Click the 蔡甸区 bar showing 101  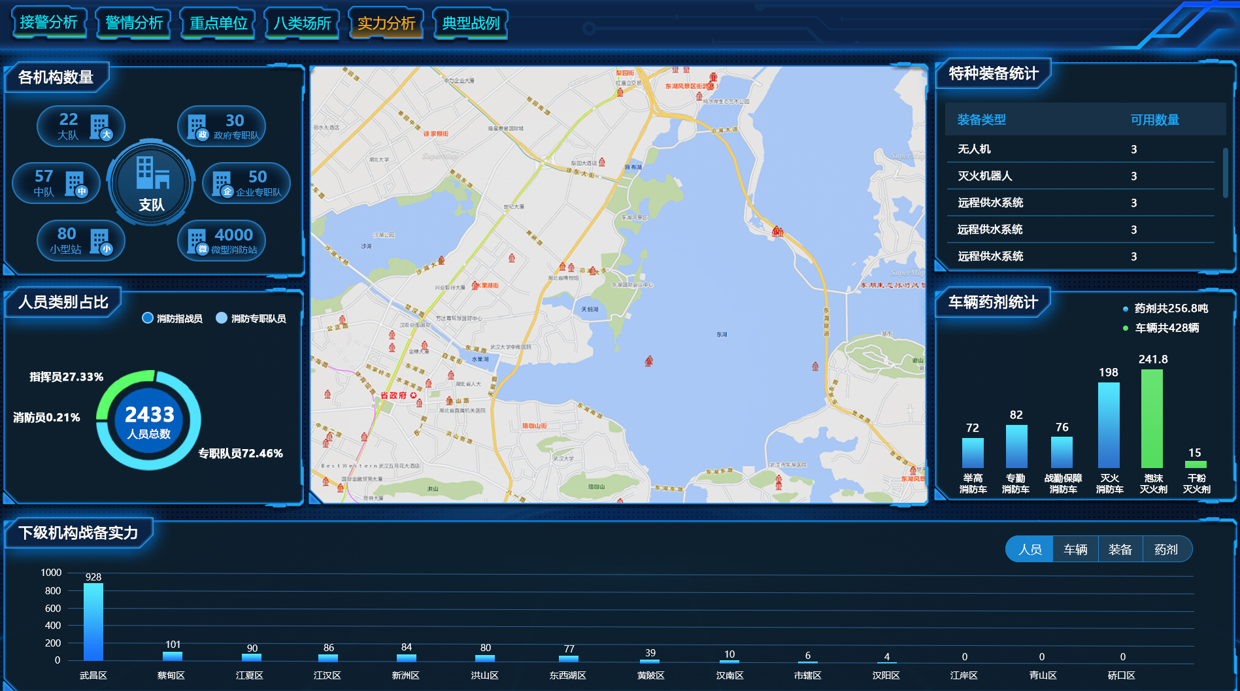(x=173, y=656)
